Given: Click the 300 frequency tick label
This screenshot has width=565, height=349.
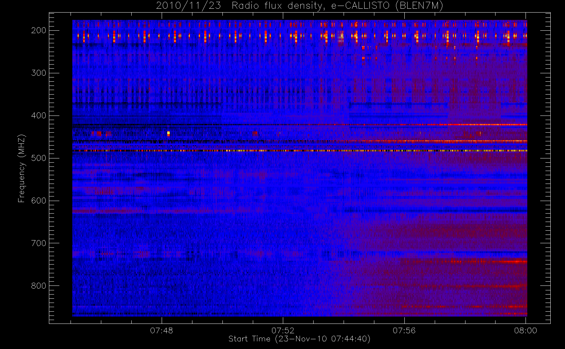Looking at the screenshot, I should pos(38,73).
